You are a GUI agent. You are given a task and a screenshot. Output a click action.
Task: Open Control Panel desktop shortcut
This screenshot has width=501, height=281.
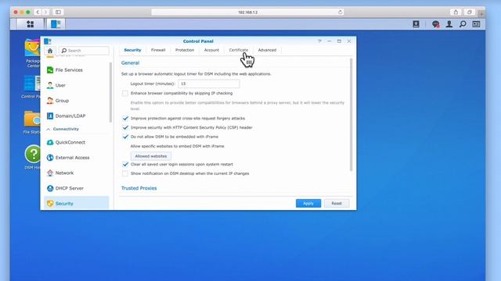click(32, 87)
